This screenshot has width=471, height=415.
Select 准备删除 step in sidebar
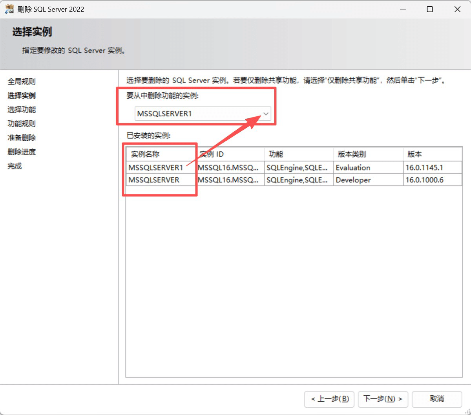[22, 138]
